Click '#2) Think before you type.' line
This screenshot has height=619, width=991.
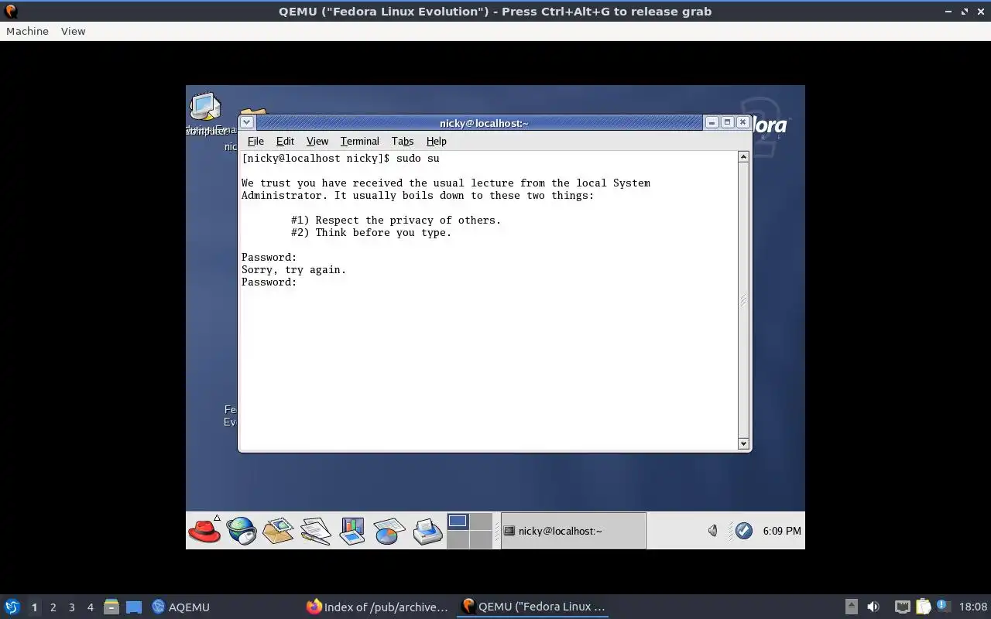click(x=372, y=232)
